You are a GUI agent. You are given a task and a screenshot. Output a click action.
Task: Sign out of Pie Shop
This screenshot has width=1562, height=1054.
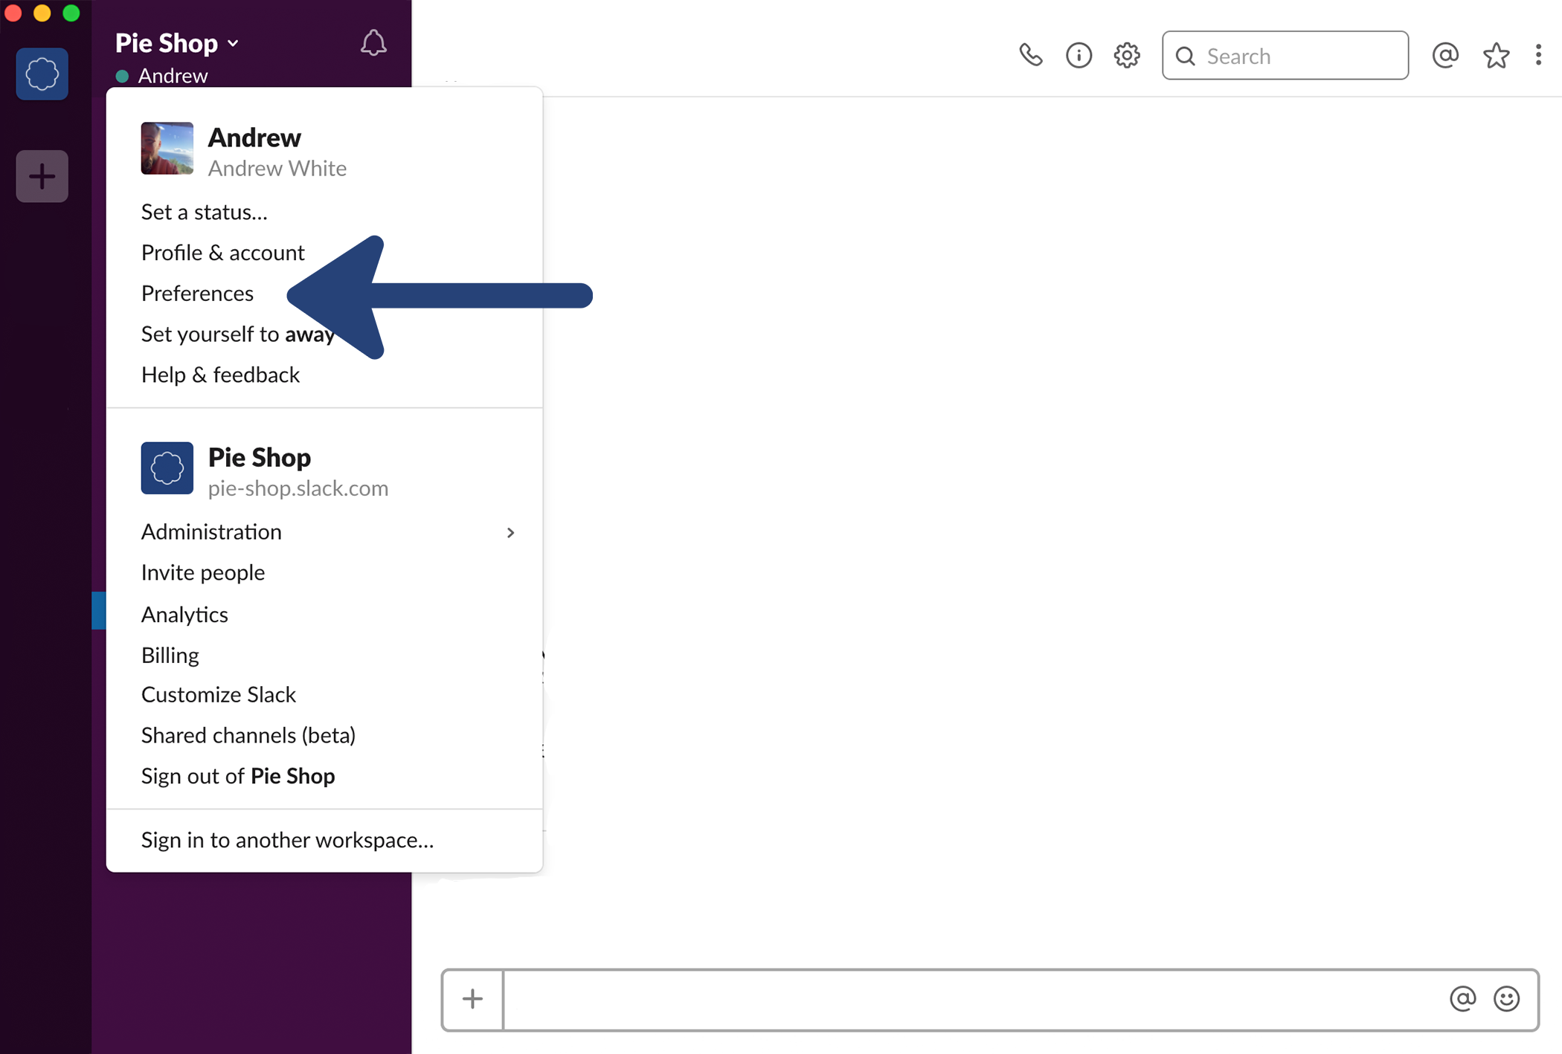[x=238, y=776]
